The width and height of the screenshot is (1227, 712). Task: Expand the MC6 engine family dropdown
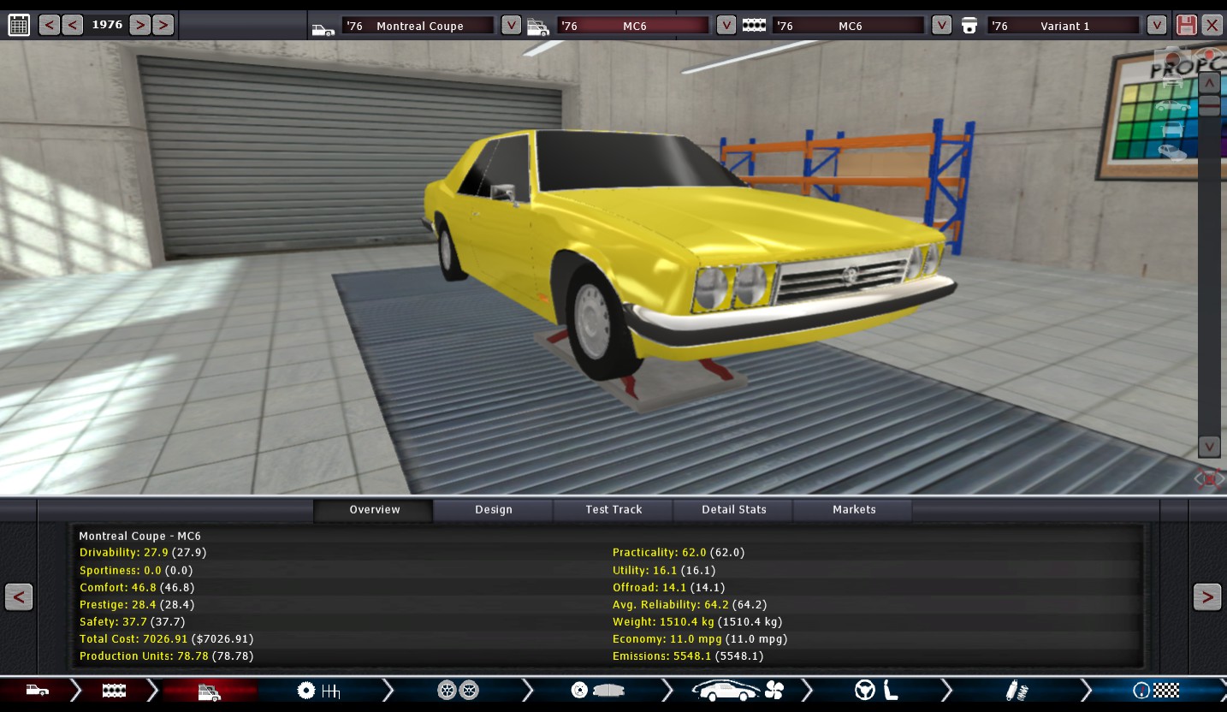pos(941,25)
